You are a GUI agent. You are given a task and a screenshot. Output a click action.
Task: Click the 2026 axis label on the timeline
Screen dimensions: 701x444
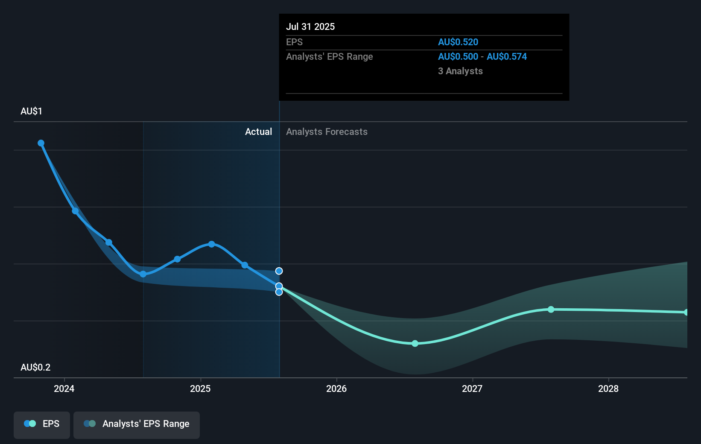tap(337, 389)
